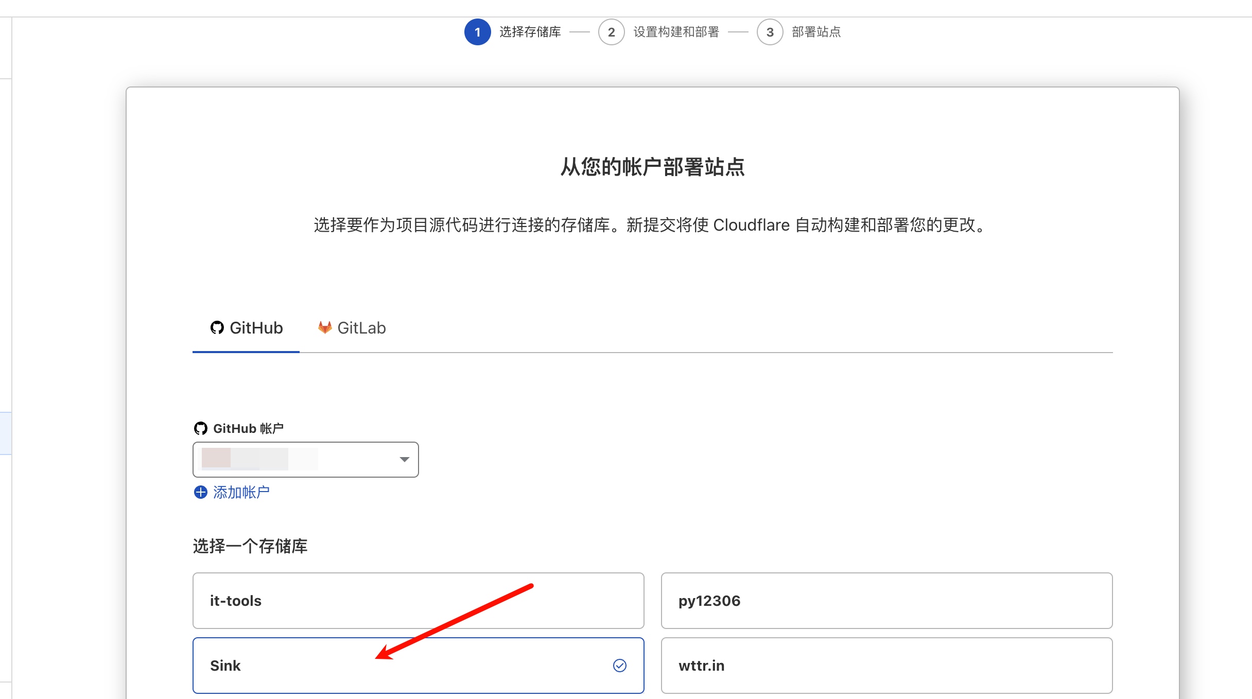Click step 3 circle in the progress steps
Screen dimensions: 1252x699
[x=770, y=32]
